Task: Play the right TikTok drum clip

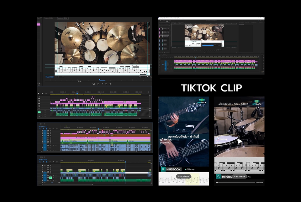Action: pos(239,141)
